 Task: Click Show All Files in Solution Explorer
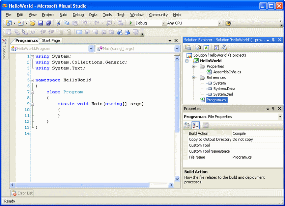click(198, 48)
